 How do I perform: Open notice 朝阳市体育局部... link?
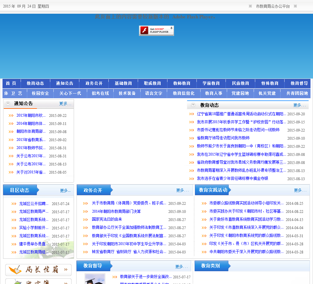[31, 132]
